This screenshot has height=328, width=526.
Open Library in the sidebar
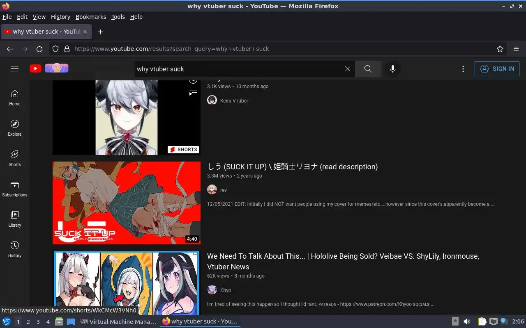pyautogui.click(x=15, y=219)
